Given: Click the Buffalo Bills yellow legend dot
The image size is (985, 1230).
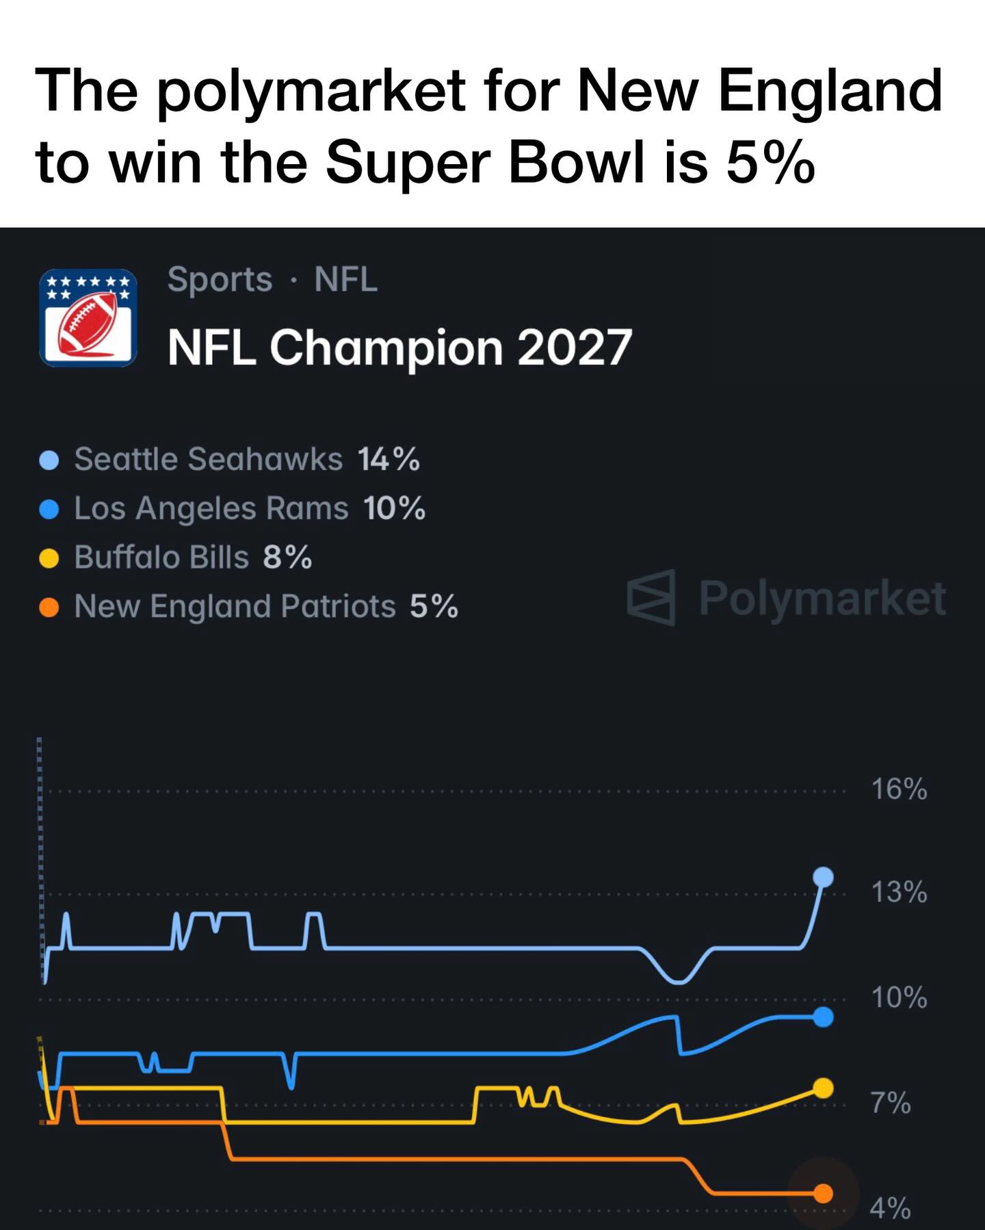Looking at the screenshot, I should tap(49, 558).
